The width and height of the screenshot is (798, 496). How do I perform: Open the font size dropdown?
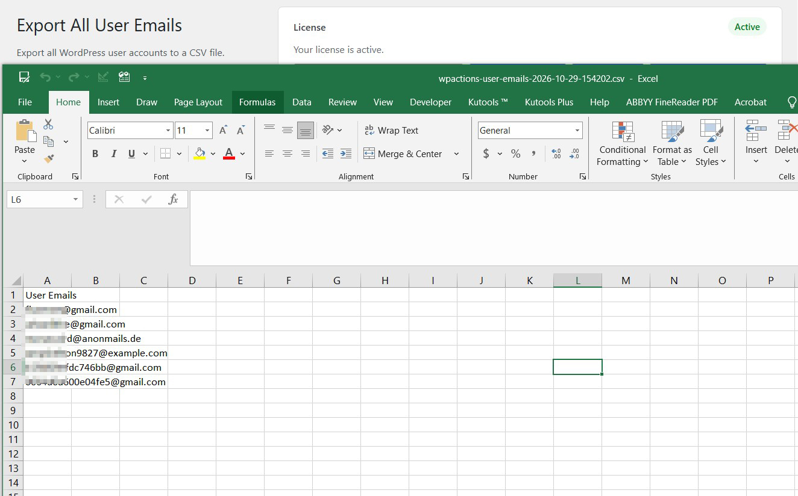click(207, 131)
